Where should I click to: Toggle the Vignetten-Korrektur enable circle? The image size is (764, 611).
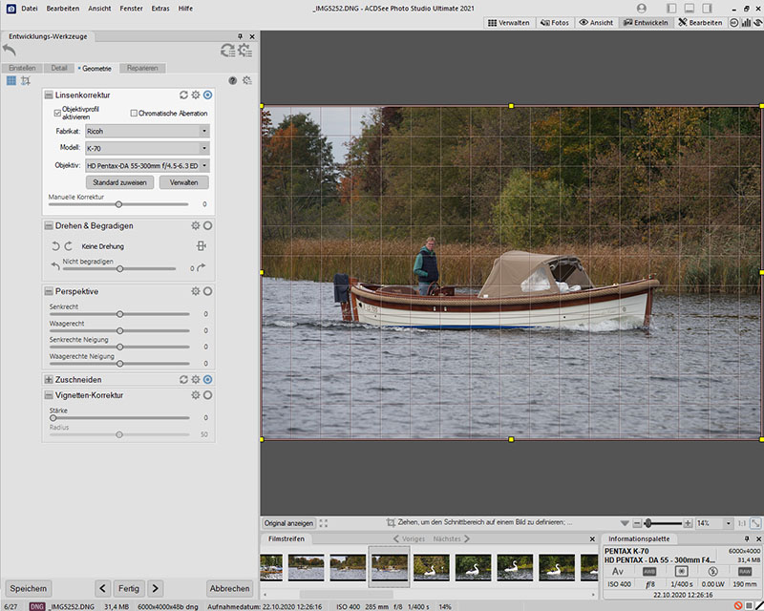pos(207,395)
